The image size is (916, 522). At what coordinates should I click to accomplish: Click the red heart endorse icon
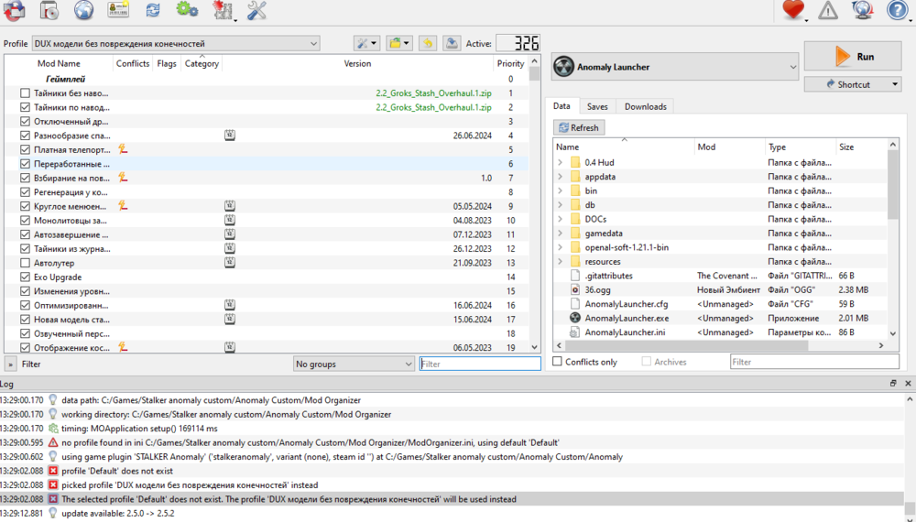792,11
